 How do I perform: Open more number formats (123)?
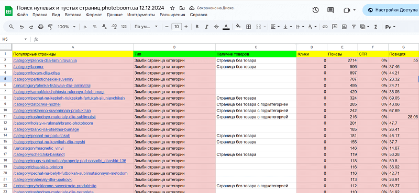point(124,27)
